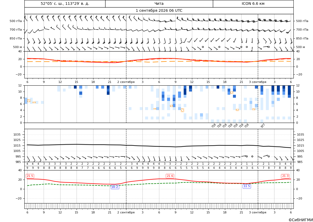
Task: Click the blue 10.2 temperature minimum label
Action: [115, 187]
